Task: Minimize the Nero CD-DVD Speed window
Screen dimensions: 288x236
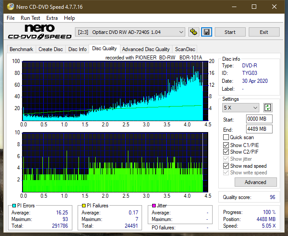Action: coord(234,7)
